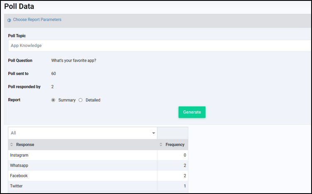The image size is (312, 194).
Task: Click Instagram frequency value 0
Action: [x=185, y=155]
